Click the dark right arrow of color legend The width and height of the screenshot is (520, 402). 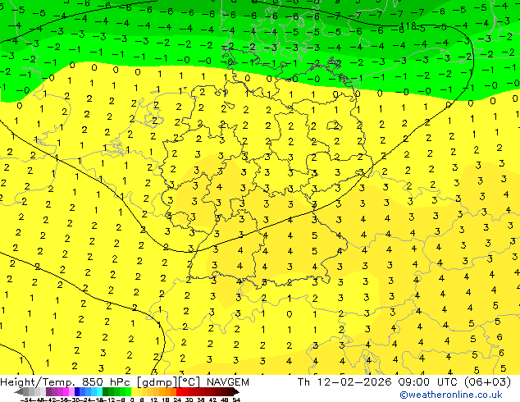[x=235, y=392]
